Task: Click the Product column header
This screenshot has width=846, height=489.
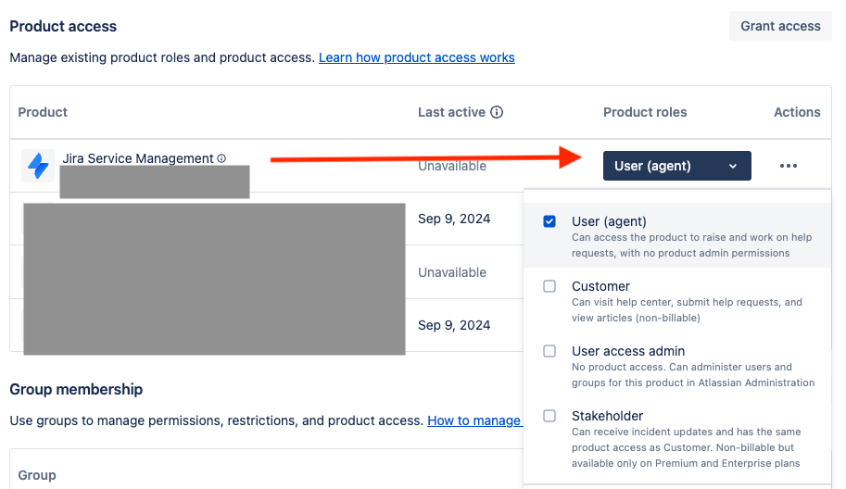Action: point(43,112)
